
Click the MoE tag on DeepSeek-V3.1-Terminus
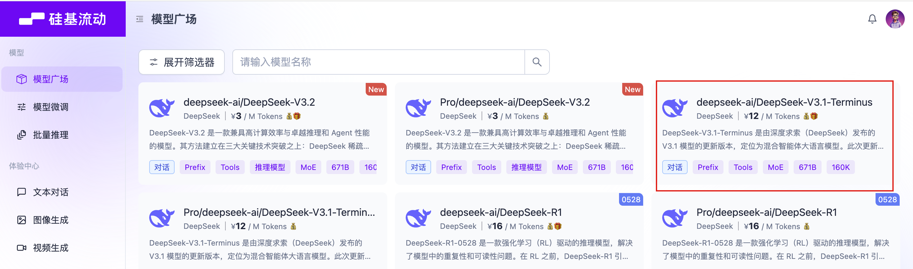(x=776, y=167)
